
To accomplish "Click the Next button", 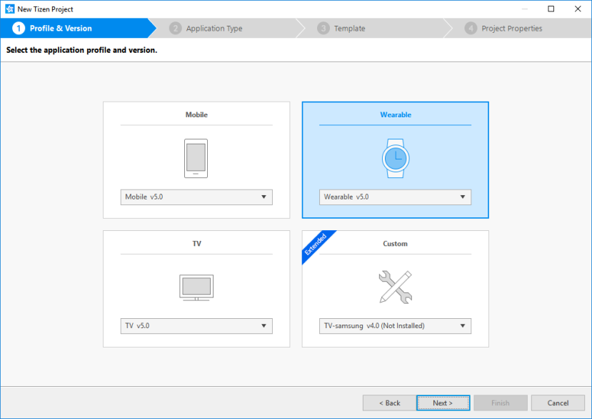I will [443, 403].
